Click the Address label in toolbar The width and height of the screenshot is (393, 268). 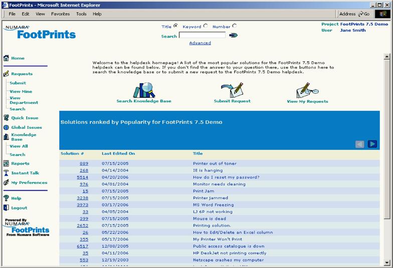coord(347,14)
